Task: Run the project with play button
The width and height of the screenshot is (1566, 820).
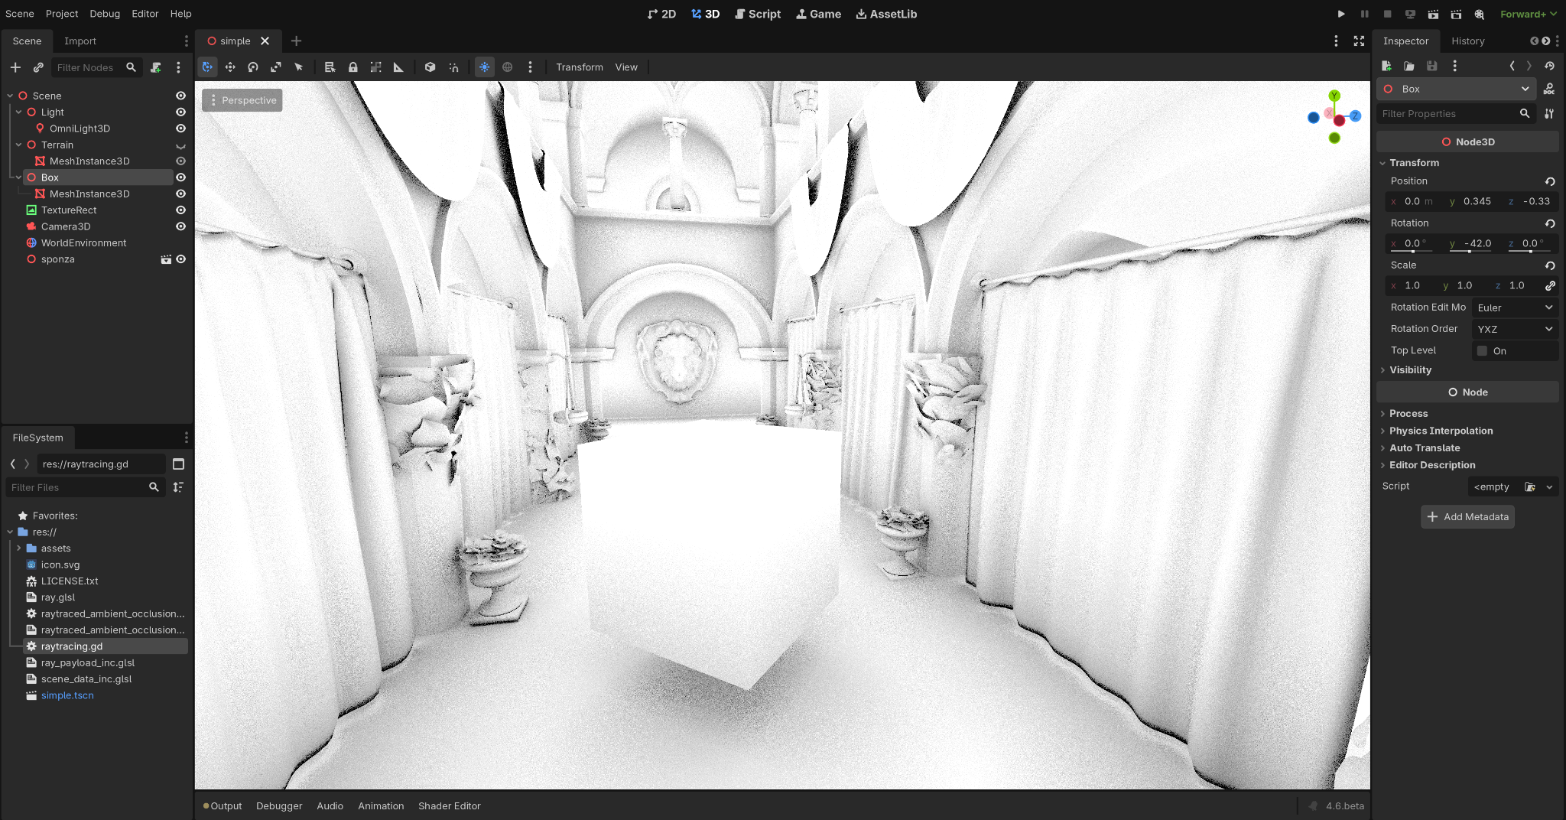Action: click(x=1341, y=14)
